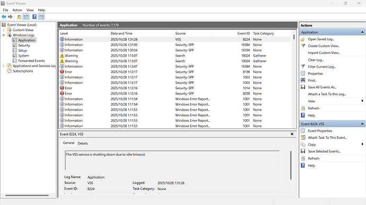Sort by the Source column header
The height and width of the screenshot is (205, 366).
pyautogui.click(x=193, y=33)
